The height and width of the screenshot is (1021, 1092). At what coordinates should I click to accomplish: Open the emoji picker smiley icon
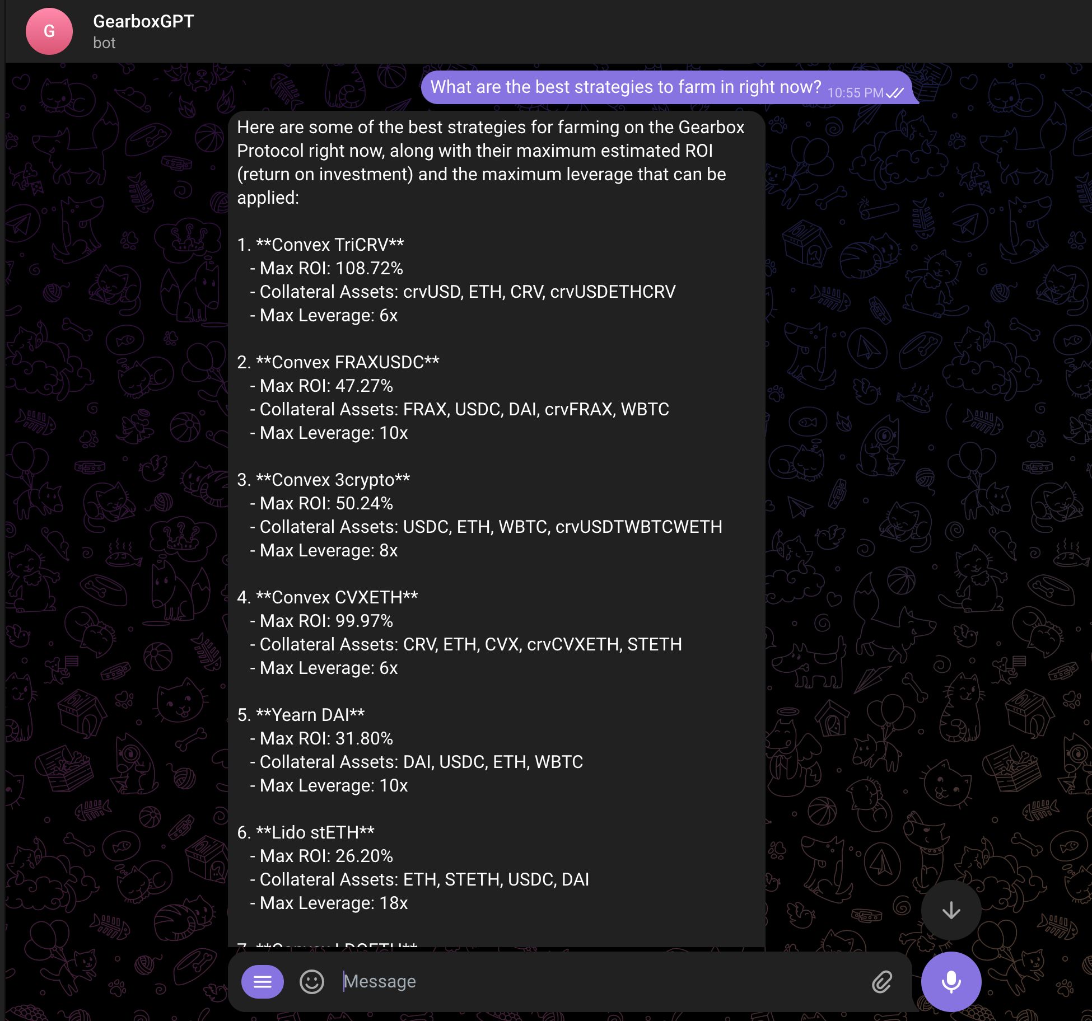pos(312,981)
